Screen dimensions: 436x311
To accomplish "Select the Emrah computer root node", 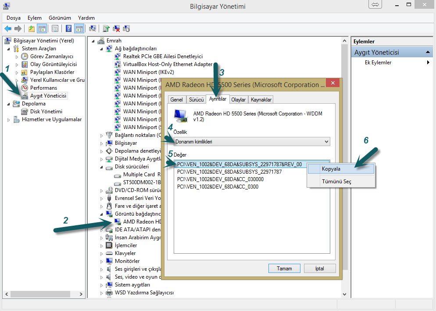I will tap(114, 41).
